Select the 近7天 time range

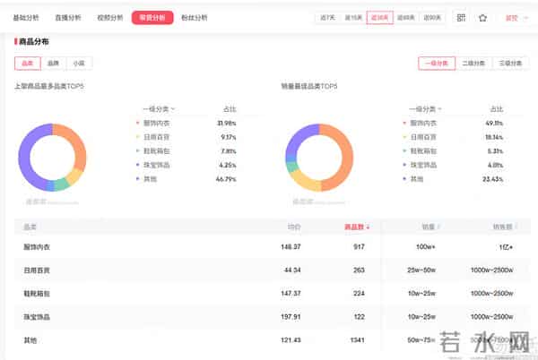pos(327,18)
